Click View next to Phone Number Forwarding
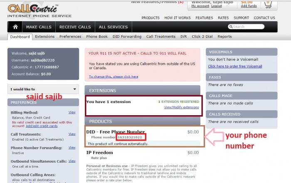The height and width of the screenshot is (183, 291). [x=72, y=148]
